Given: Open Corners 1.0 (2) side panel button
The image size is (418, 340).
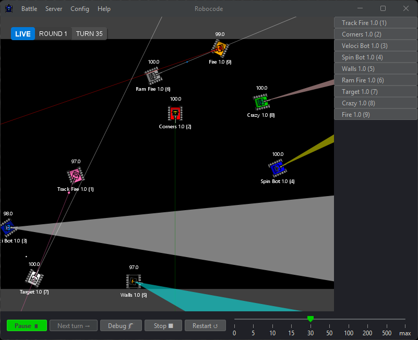Looking at the screenshot, I should tap(376, 34).
